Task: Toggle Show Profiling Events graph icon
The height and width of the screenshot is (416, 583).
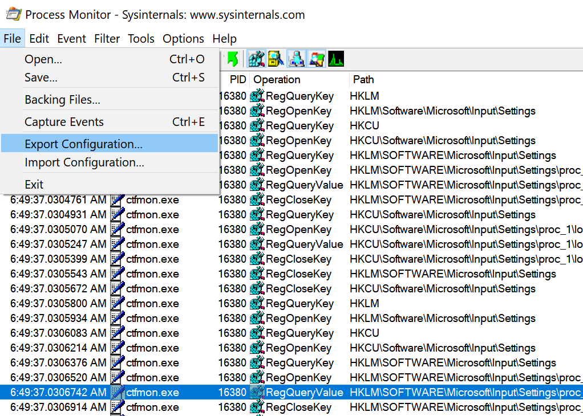Action: tap(336, 59)
